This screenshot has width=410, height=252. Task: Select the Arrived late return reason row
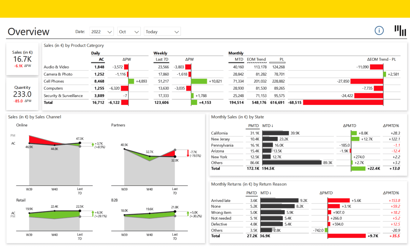point(221,201)
